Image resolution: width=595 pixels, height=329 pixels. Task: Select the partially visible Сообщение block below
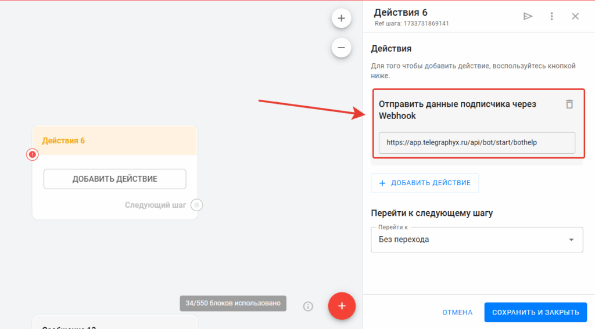[114, 323]
